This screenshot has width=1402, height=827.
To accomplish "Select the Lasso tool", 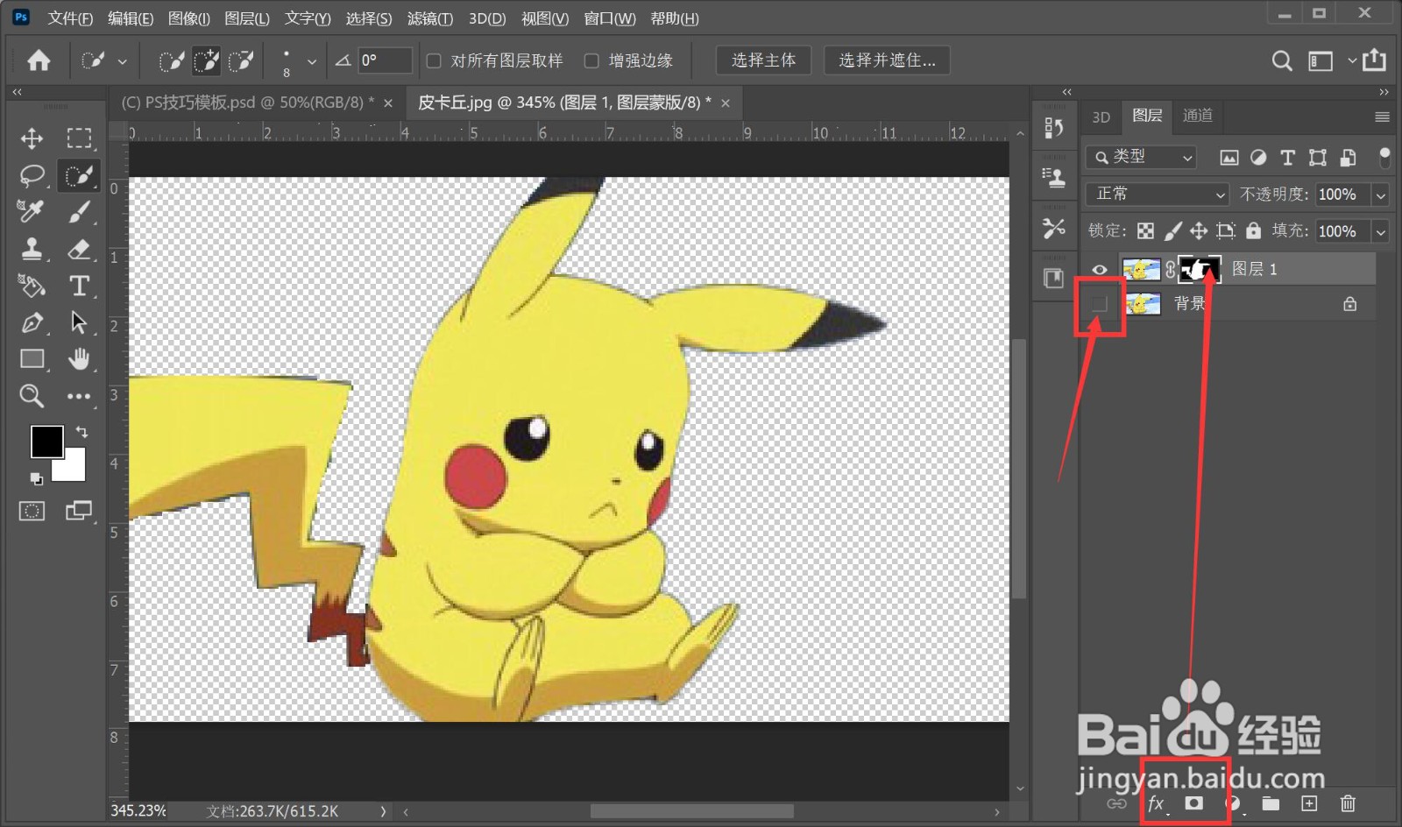I will [32, 175].
